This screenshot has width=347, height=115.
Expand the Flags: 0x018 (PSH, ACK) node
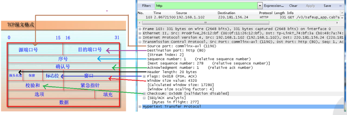[144, 76]
